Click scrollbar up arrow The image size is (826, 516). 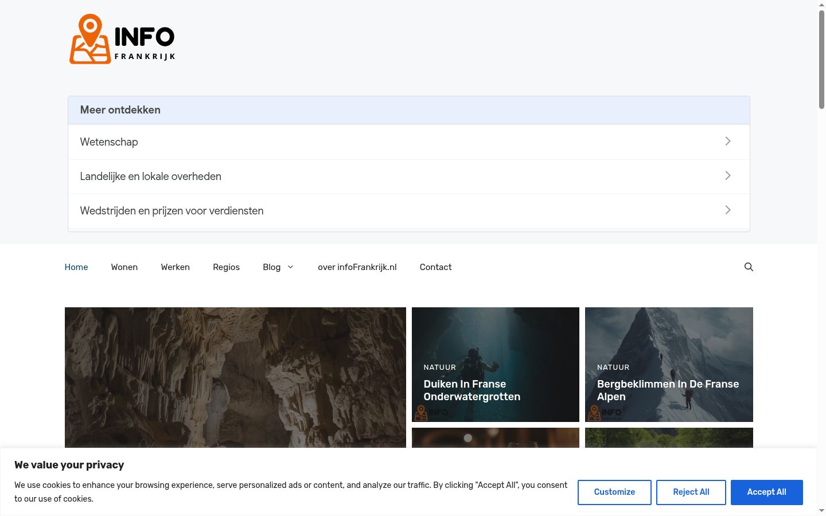pyautogui.click(x=821, y=5)
